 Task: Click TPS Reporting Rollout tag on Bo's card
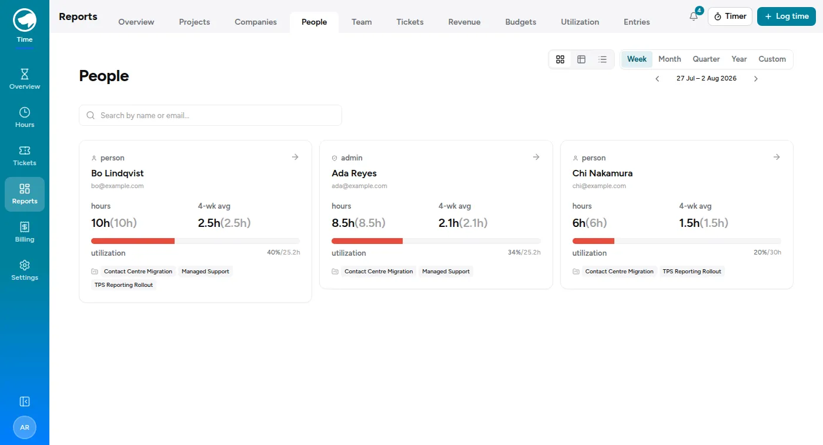pos(123,285)
